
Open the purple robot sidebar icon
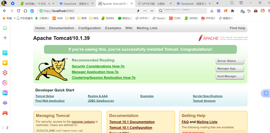pyautogui.click(x=5, y=103)
